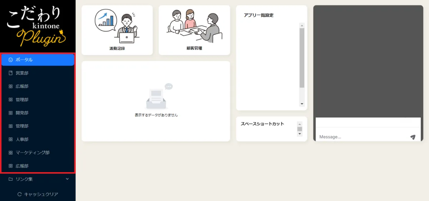The image size is (429, 201).
Task: Open the 人事部 sidebar item
Action: pyautogui.click(x=38, y=139)
